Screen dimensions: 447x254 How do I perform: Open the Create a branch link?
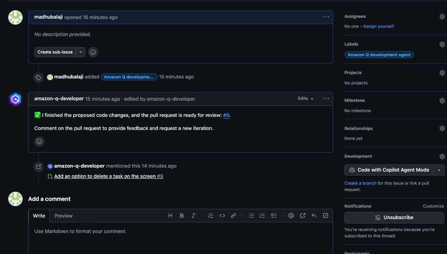tap(360, 183)
